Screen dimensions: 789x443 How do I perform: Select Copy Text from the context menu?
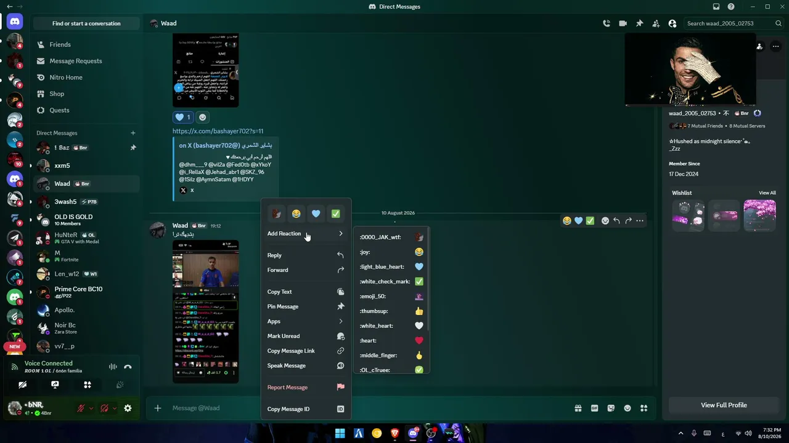306,292
